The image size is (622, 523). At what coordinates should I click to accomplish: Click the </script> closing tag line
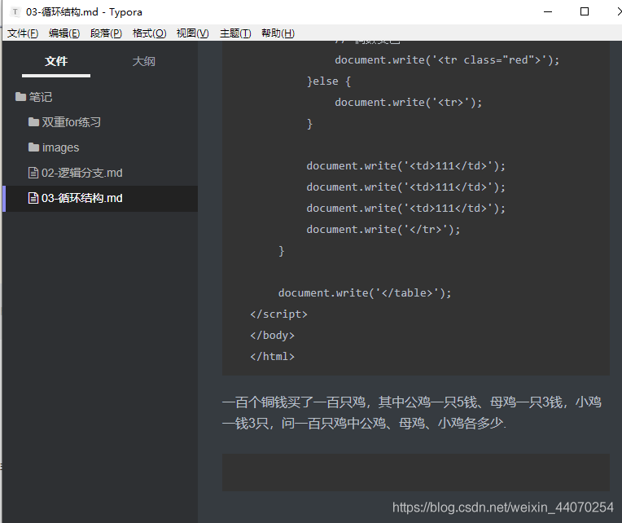(x=279, y=314)
